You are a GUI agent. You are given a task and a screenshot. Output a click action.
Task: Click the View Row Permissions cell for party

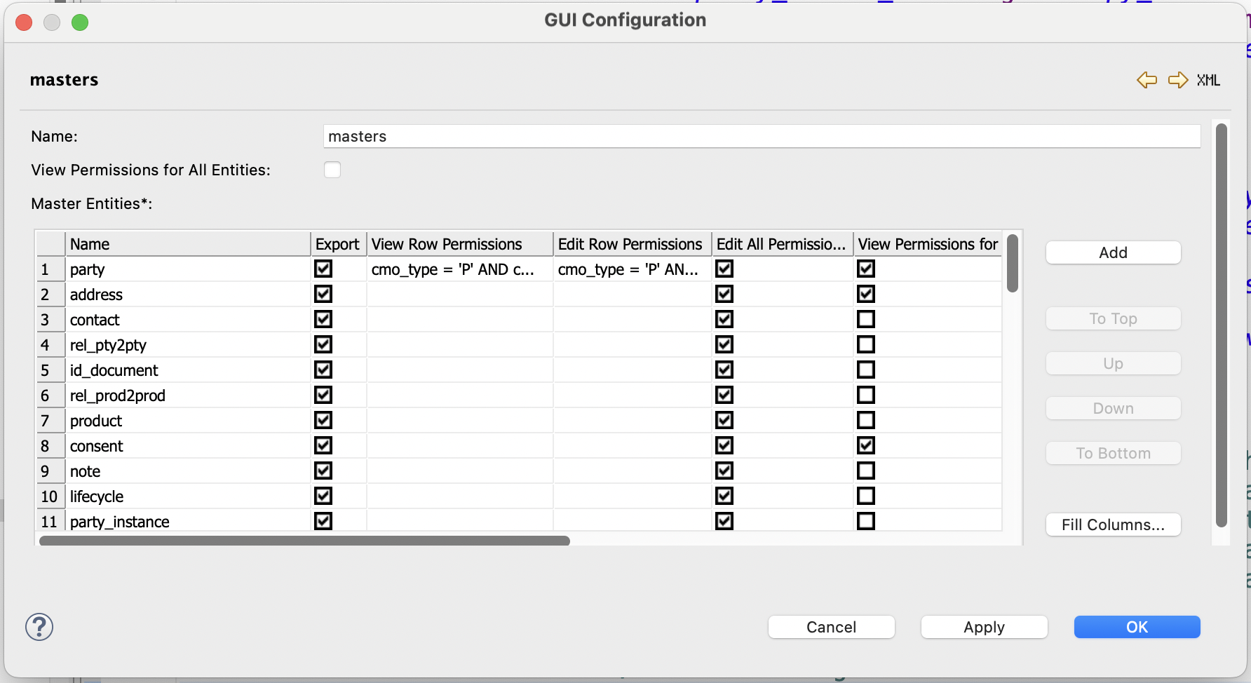tap(459, 269)
